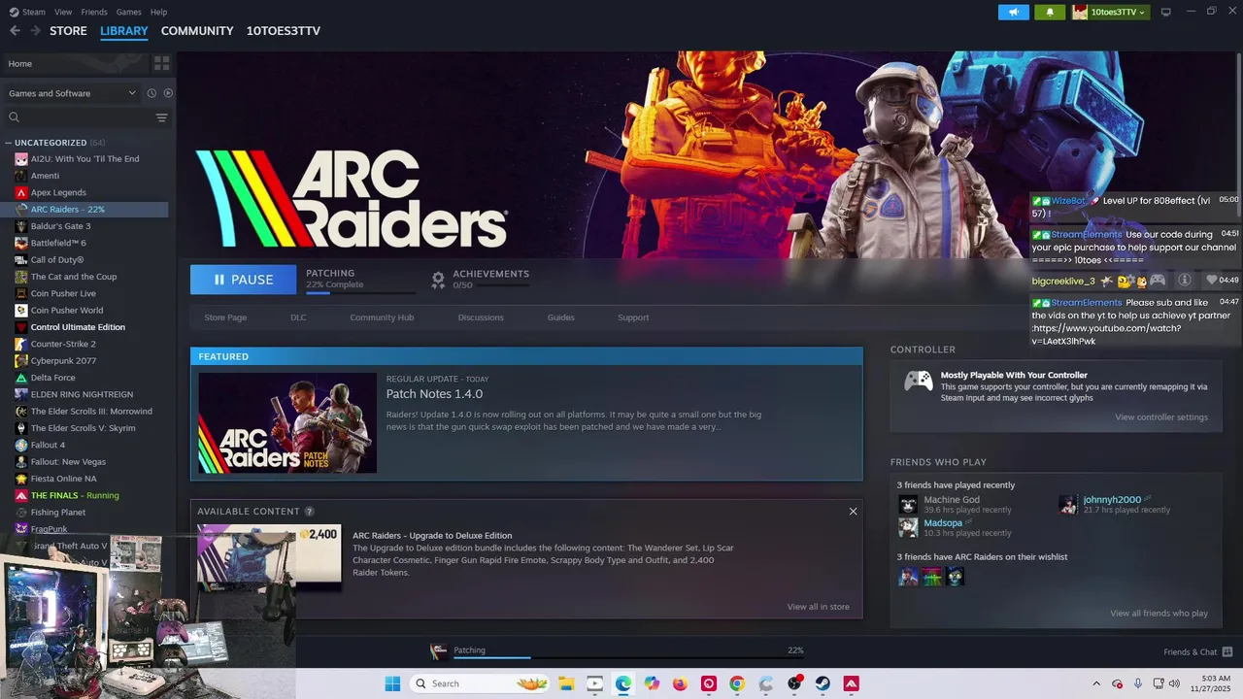Show hidden system tray icons chevron
1243x699 pixels.
click(1096, 683)
